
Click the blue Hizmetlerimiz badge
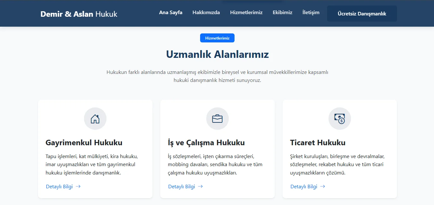tap(217, 38)
